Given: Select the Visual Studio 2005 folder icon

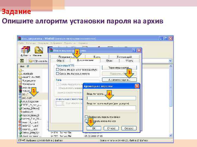Looking at the screenshot, I should (x=20, y=77).
